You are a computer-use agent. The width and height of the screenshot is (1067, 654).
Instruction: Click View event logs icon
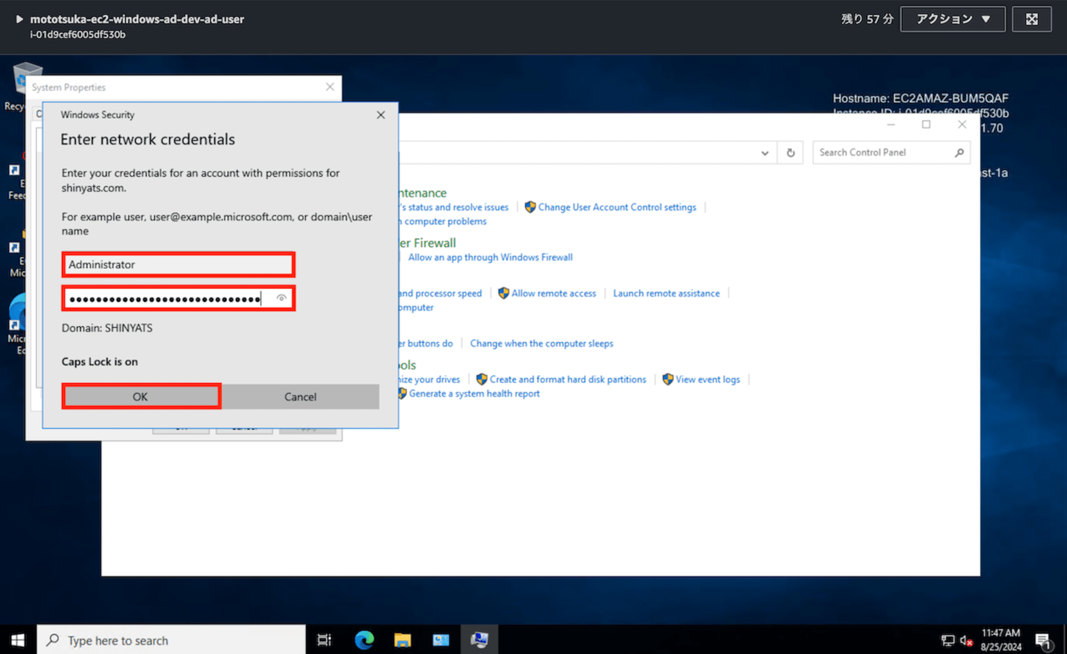click(668, 379)
